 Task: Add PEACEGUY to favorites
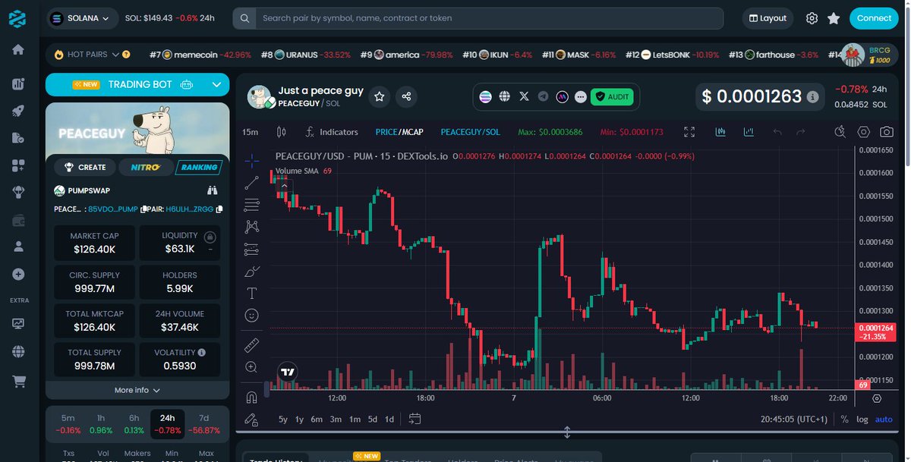(x=380, y=96)
